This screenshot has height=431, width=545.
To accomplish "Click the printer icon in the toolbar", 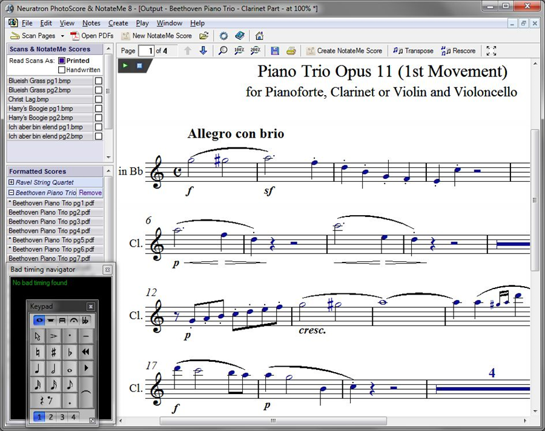I will point(291,51).
